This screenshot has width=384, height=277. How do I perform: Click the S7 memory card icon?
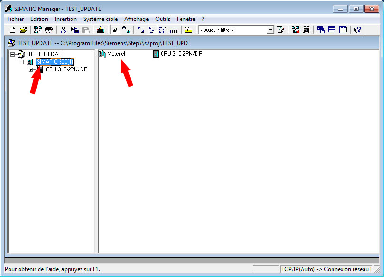click(x=49, y=30)
